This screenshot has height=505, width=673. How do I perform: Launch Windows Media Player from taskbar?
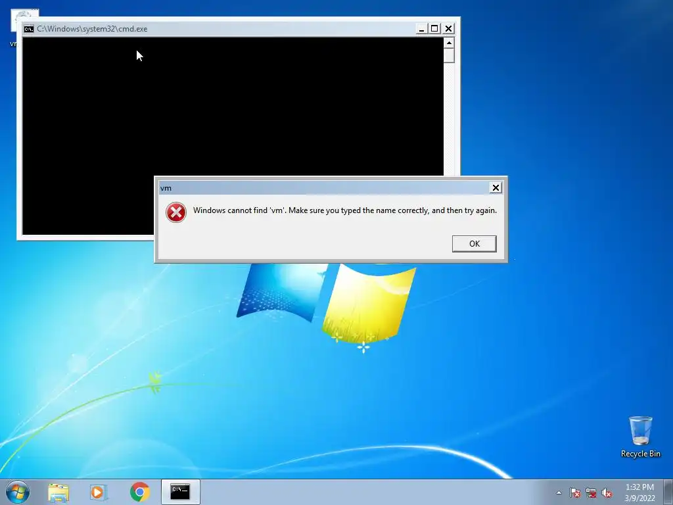coord(99,492)
